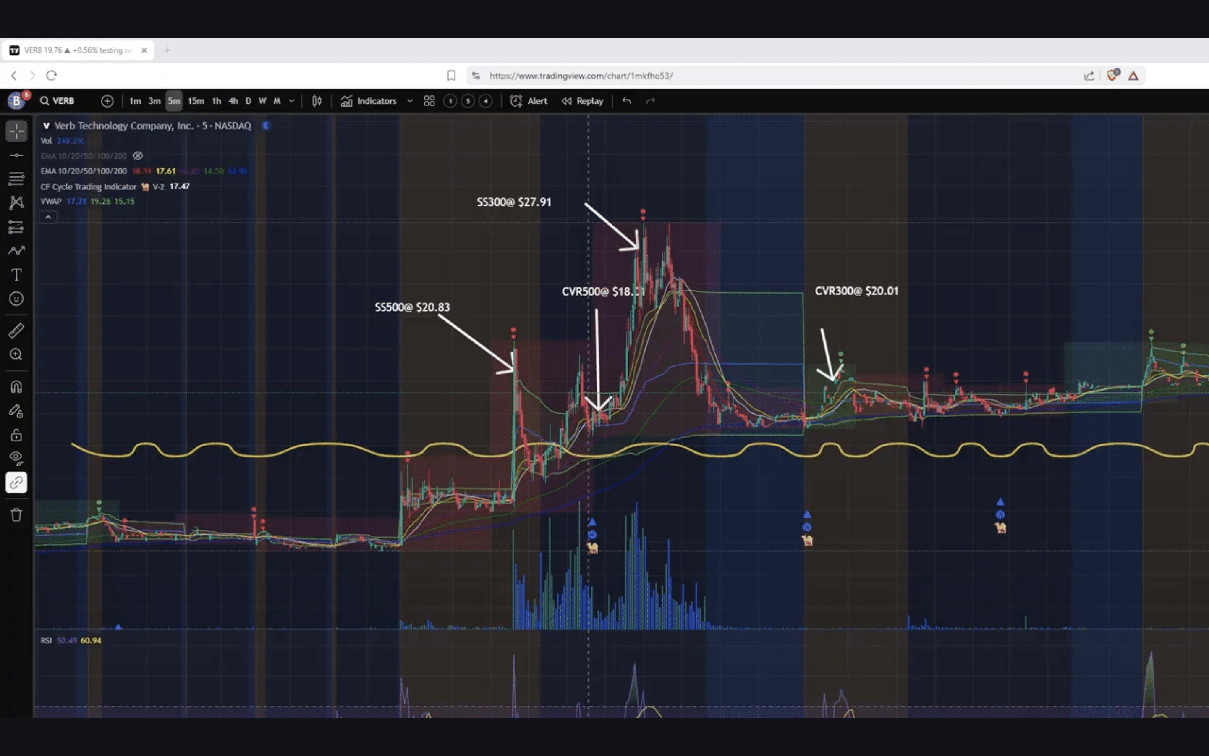Image resolution: width=1209 pixels, height=756 pixels.
Task: Toggle hidden EMA indicator eye icon
Action: 138,156
